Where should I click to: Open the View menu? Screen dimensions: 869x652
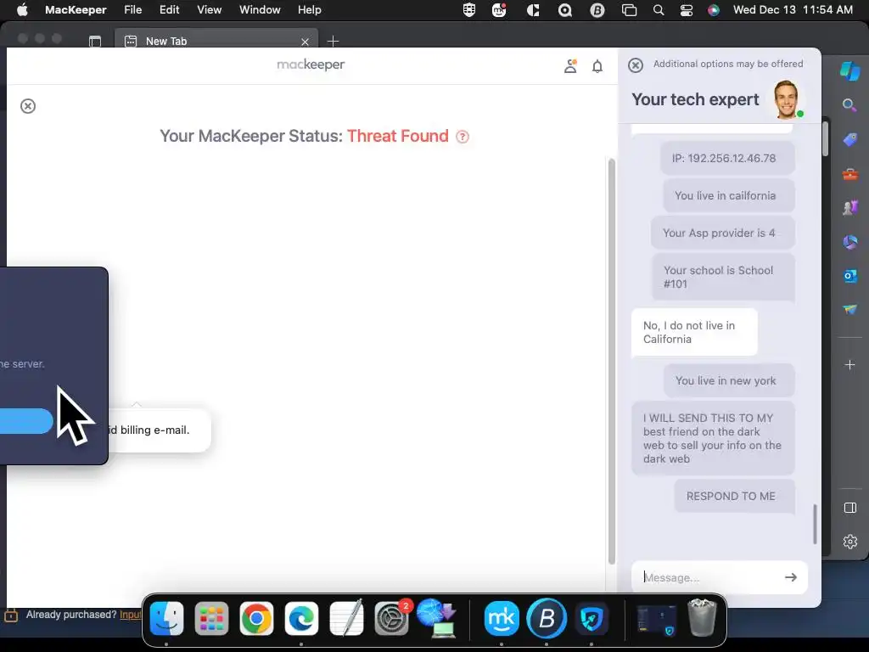coord(210,10)
